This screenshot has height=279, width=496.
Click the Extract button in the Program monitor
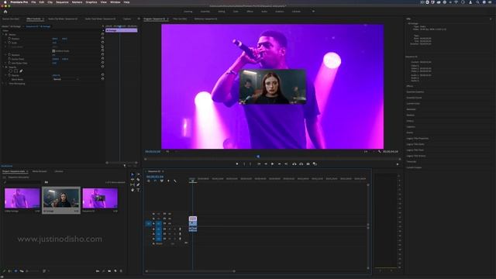click(x=301, y=164)
